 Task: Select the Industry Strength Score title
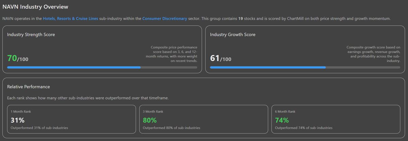point(31,35)
